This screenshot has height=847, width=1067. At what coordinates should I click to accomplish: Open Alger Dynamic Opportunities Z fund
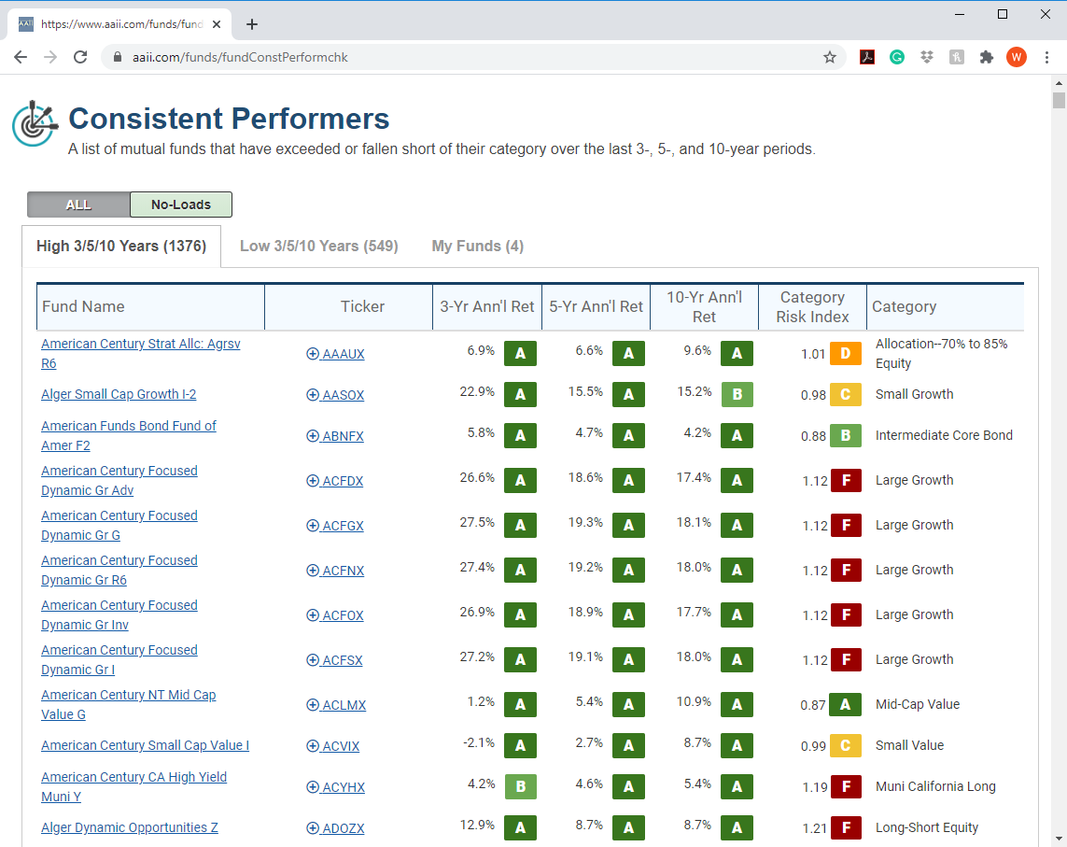130,827
